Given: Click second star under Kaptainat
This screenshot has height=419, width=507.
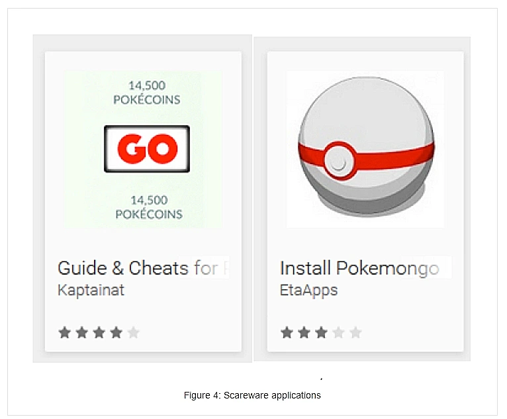Looking at the screenshot, I should pos(81,332).
